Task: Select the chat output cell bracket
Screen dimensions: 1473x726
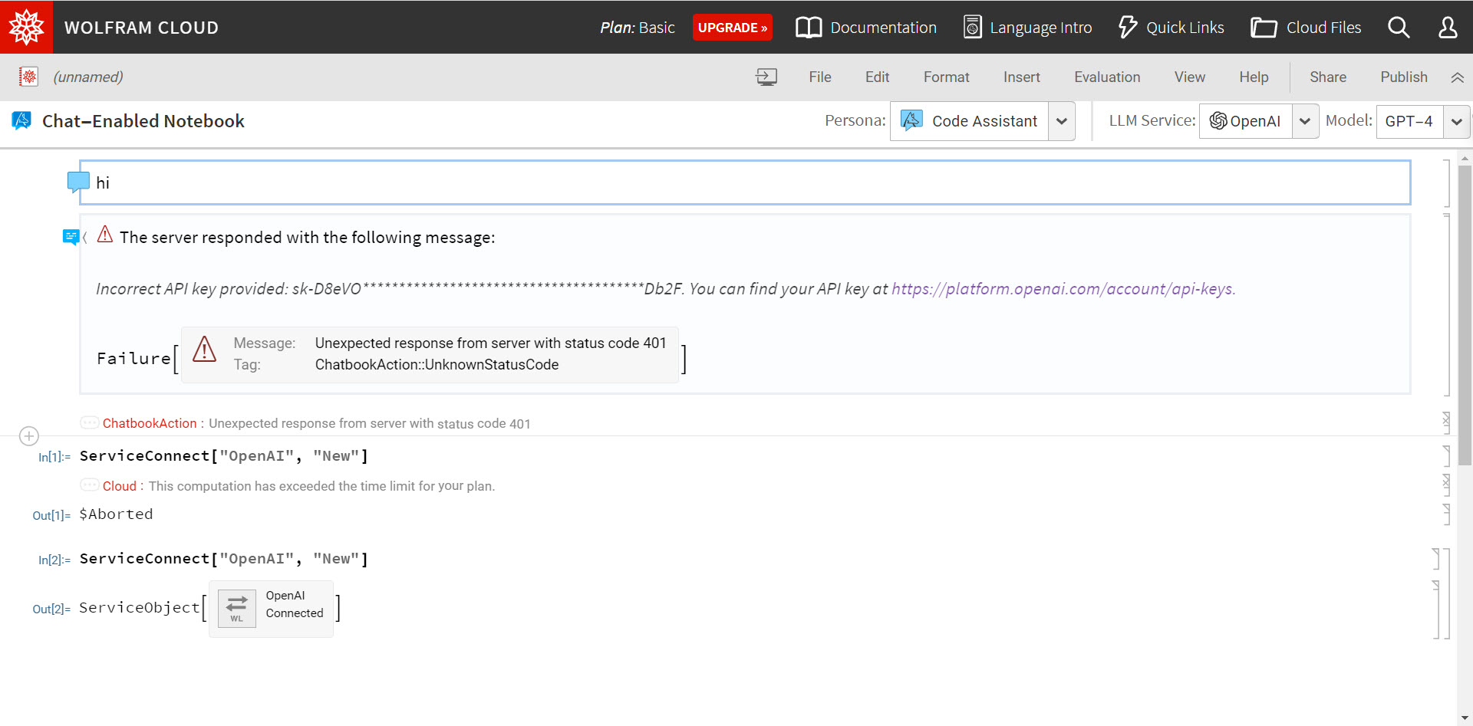Action: click(x=1446, y=304)
